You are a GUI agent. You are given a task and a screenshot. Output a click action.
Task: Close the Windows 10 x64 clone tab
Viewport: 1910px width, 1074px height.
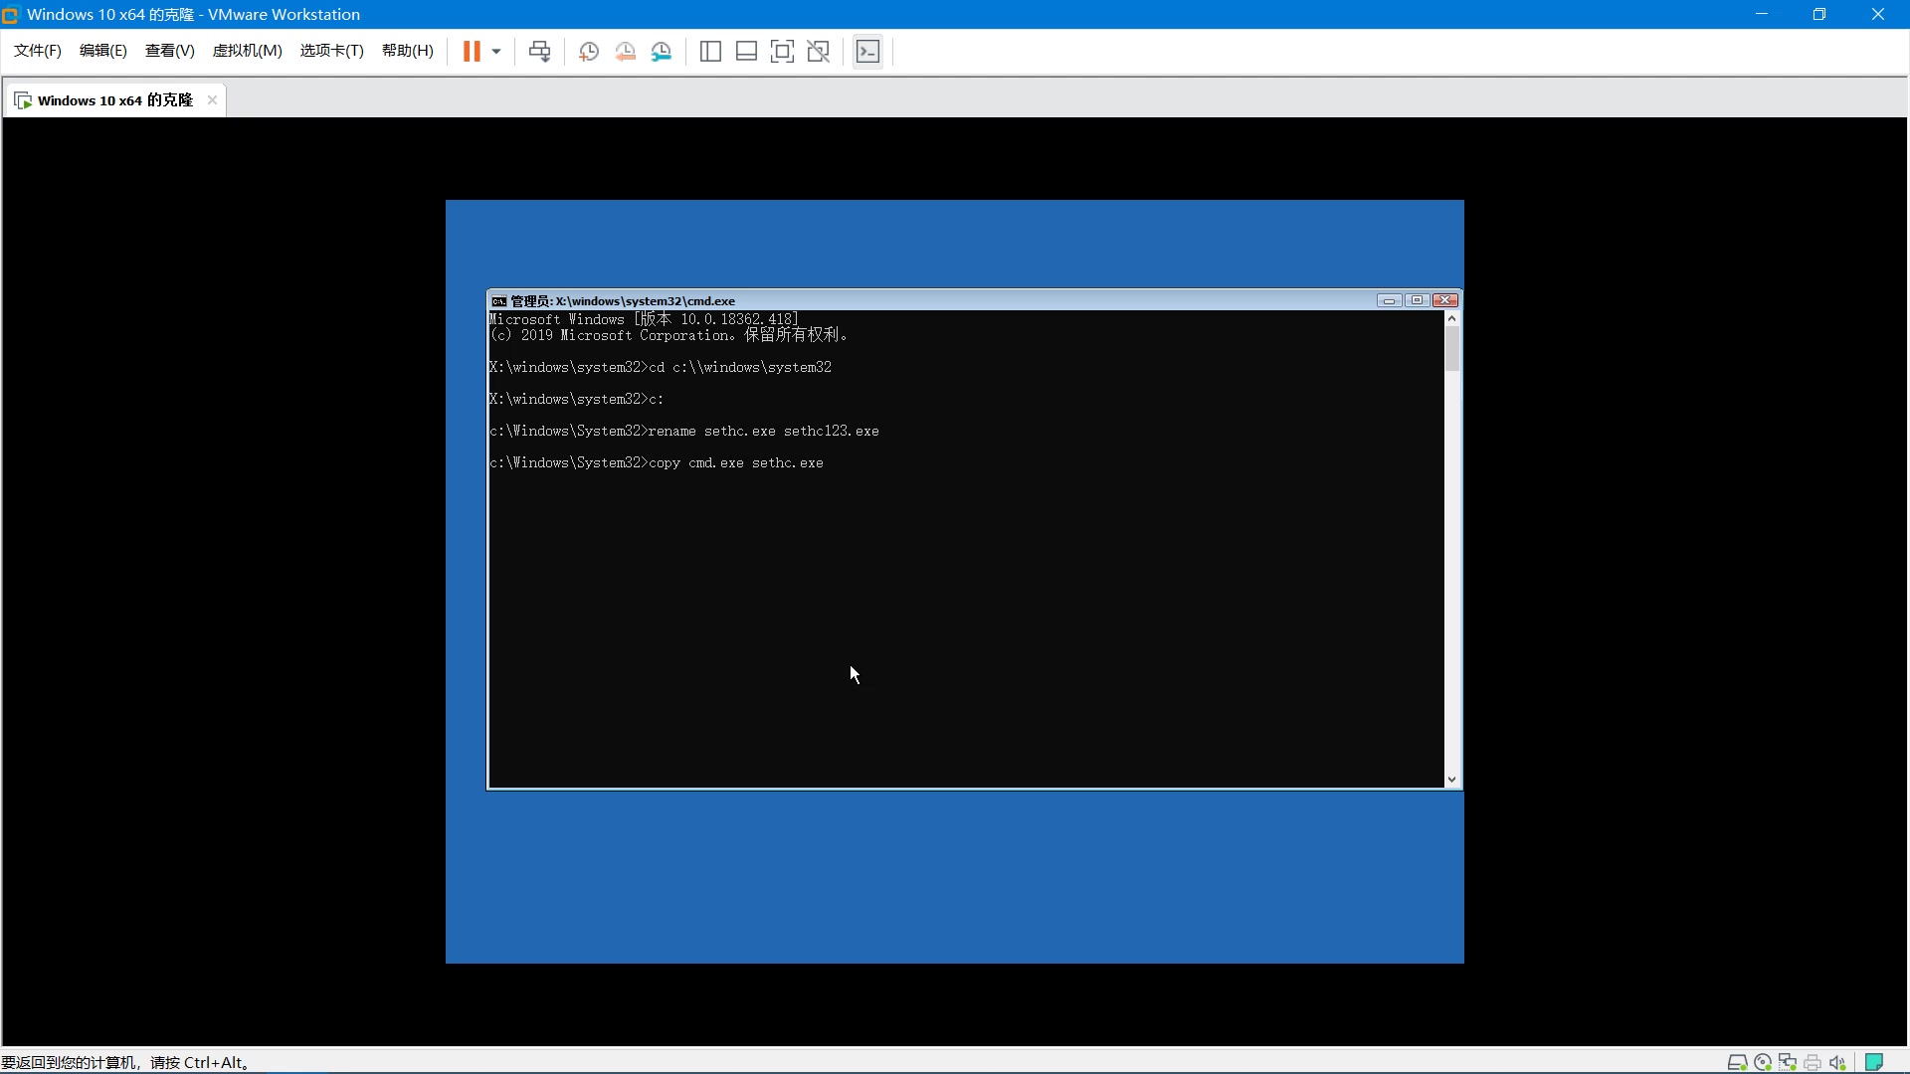pos(212,100)
